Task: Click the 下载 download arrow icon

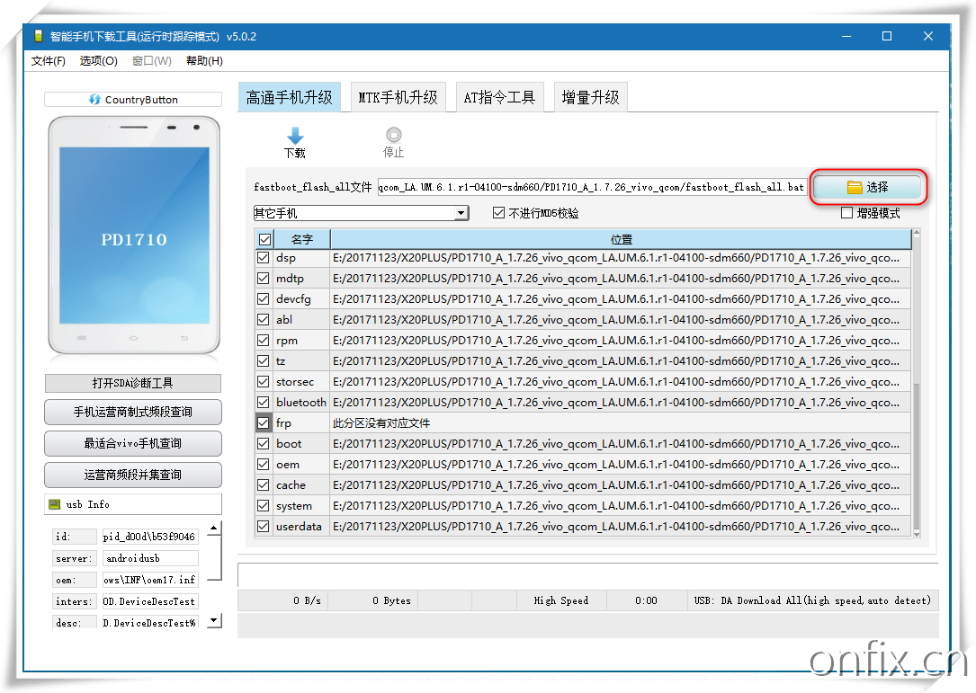Action: pyautogui.click(x=295, y=135)
